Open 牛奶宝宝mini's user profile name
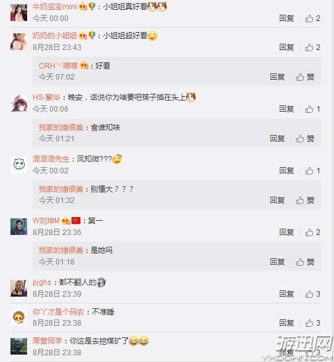 (x=55, y=6)
